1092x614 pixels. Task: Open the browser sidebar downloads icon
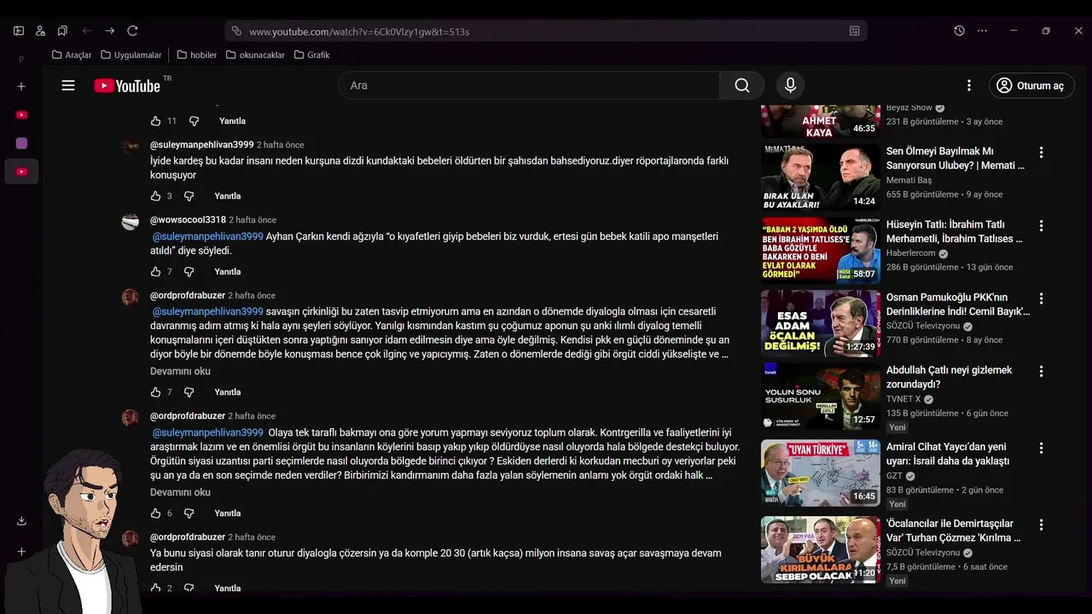(21, 521)
